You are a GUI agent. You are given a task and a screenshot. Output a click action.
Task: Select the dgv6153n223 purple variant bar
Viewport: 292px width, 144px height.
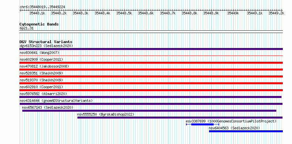pos(151,49)
